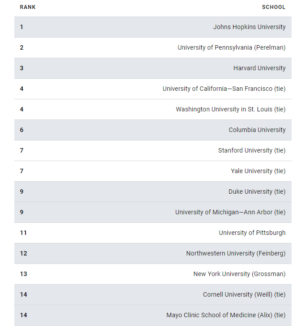The width and height of the screenshot is (305, 332).
Task: Click Columbia University
Action: [x=257, y=130]
